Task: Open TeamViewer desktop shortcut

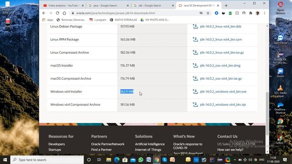Action: [281, 39]
